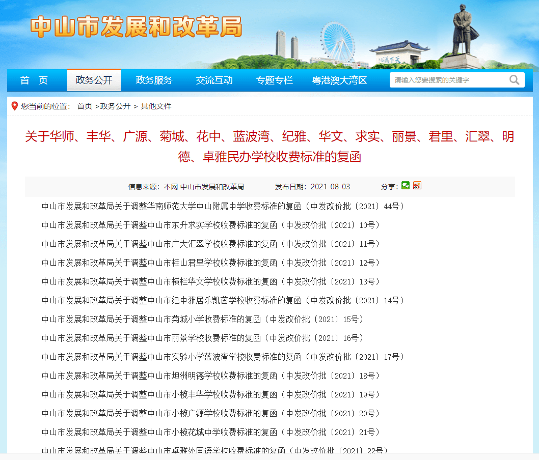Open the 小榄花城中学 21号 document link
This screenshot has height=460, width=539.
click(x=210, y=433)
